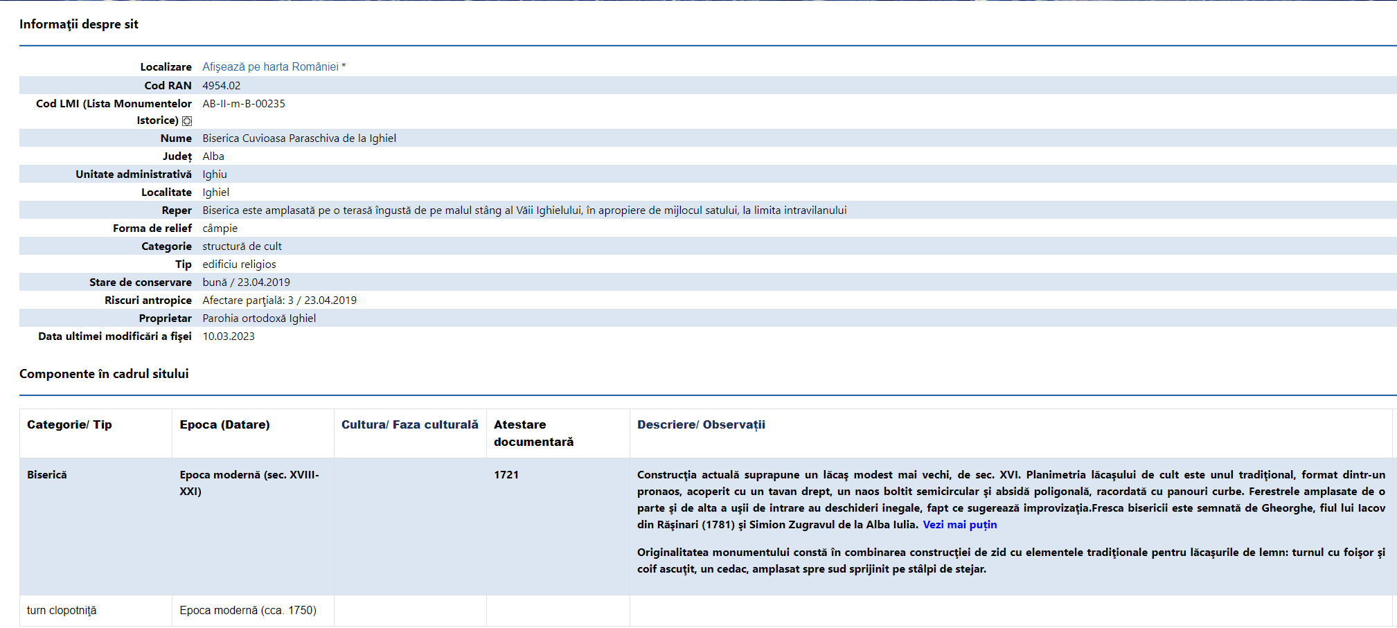Click the 'Epoca modernă (cca. 1750)' cell

pos(248,611)
